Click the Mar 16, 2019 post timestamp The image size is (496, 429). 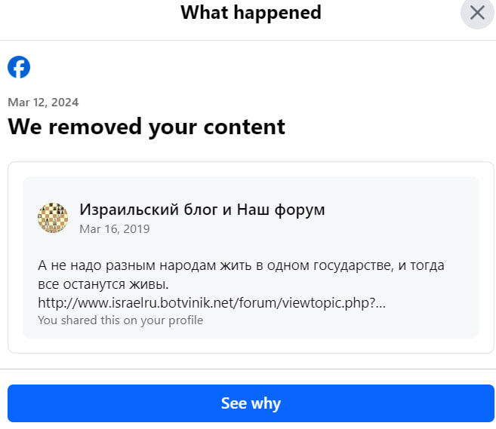coord(115,229)
